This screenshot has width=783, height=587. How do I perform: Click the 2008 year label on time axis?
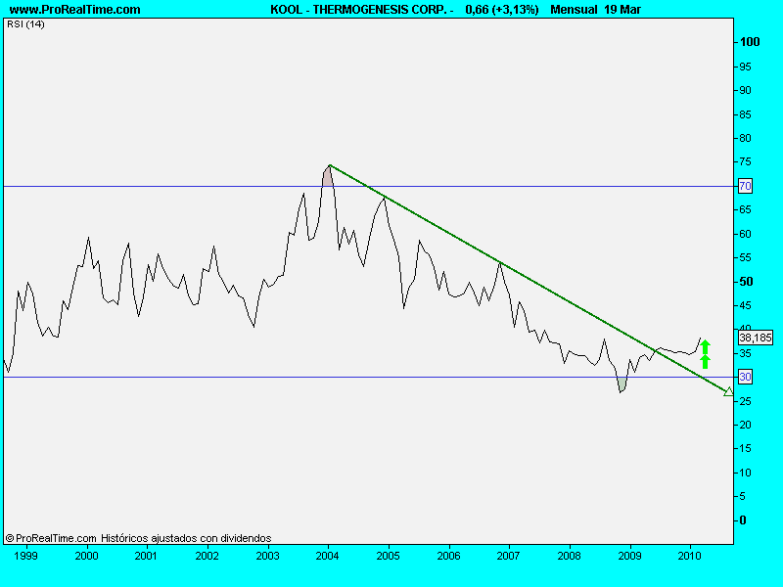pyautogui.click(x=570, y=556)
